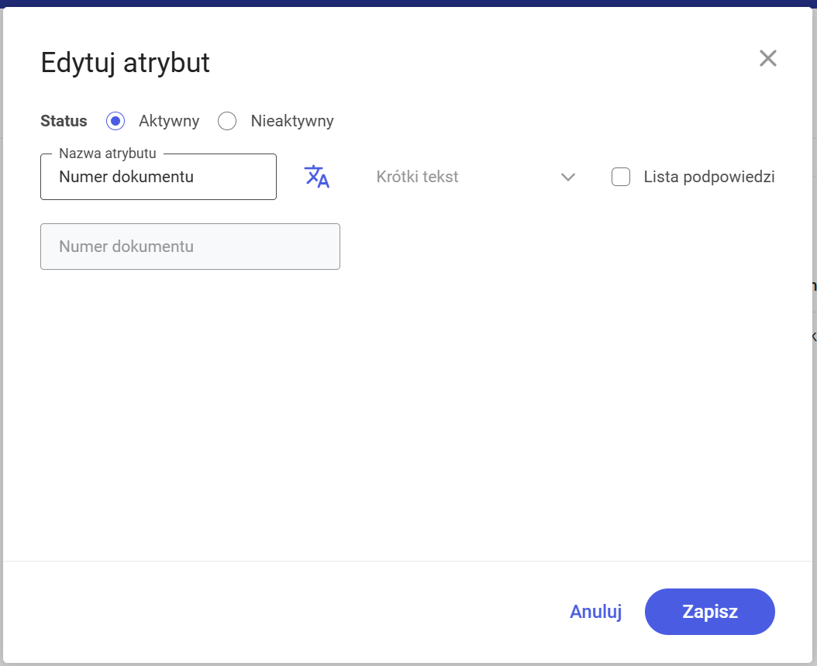Click the Edytuj atrybut heading
This screenshot has height=666, width=817.
[125, 63]
